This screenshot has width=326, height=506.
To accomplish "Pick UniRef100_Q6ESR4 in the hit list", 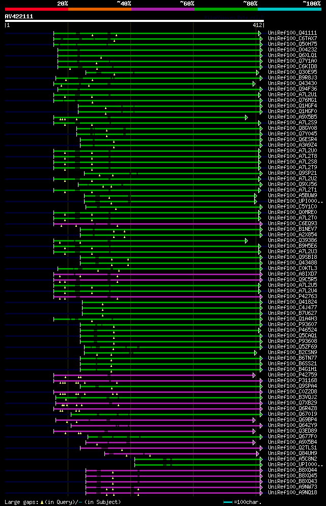I will pos(292,140).
